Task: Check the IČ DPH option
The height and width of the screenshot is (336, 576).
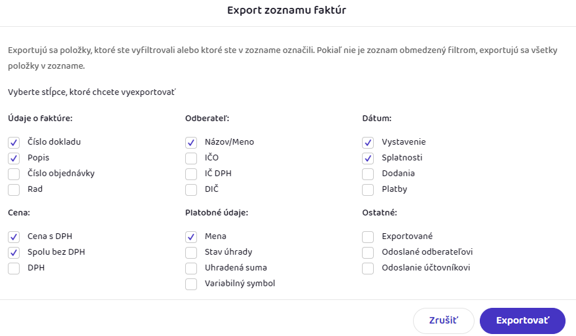Action: 191,174
